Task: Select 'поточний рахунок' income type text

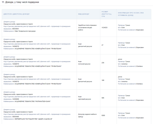Action: coord(84,64)
